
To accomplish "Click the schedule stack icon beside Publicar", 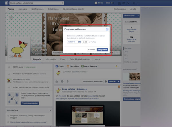I will (106, 82).
